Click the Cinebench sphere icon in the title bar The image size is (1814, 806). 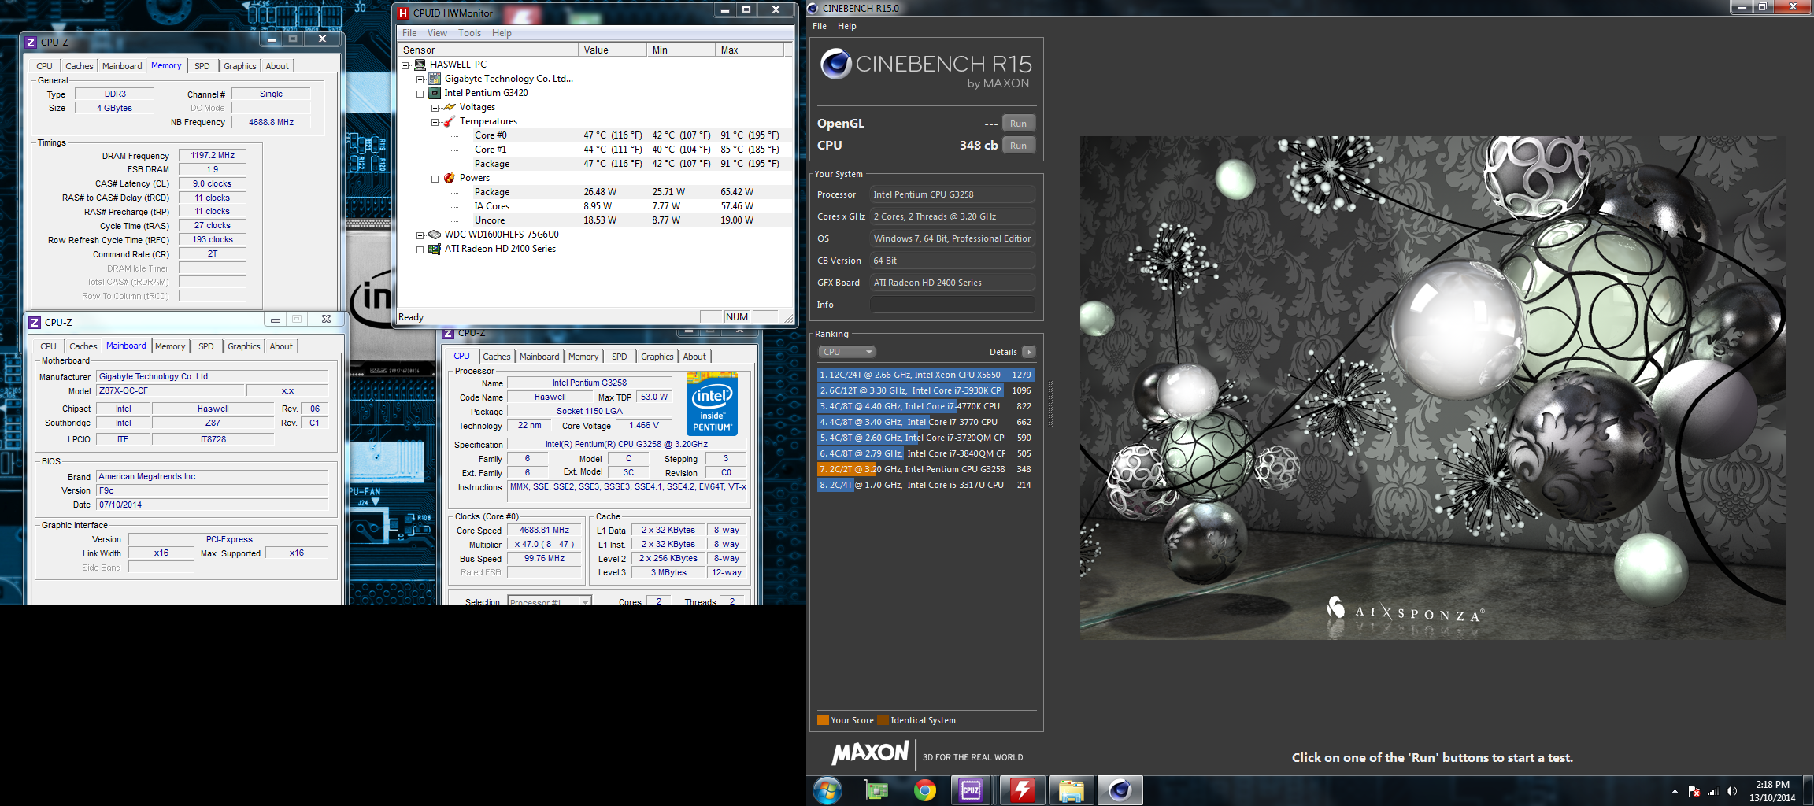coord(813,8)
